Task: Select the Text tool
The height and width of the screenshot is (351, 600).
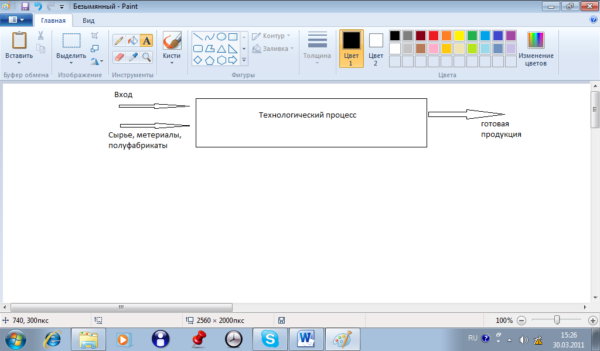Action: point(146,40)
